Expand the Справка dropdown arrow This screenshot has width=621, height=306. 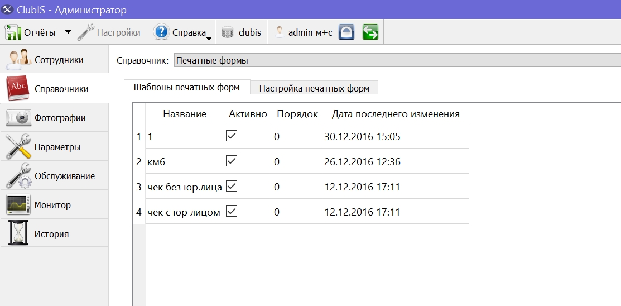[209, 39]
